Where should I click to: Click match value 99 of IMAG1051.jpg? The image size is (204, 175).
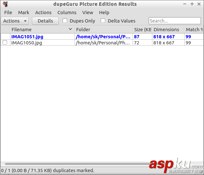tap(188, 37)
